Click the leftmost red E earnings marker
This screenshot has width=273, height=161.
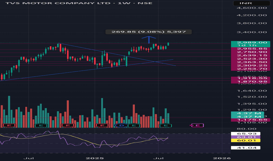[9, 125]
